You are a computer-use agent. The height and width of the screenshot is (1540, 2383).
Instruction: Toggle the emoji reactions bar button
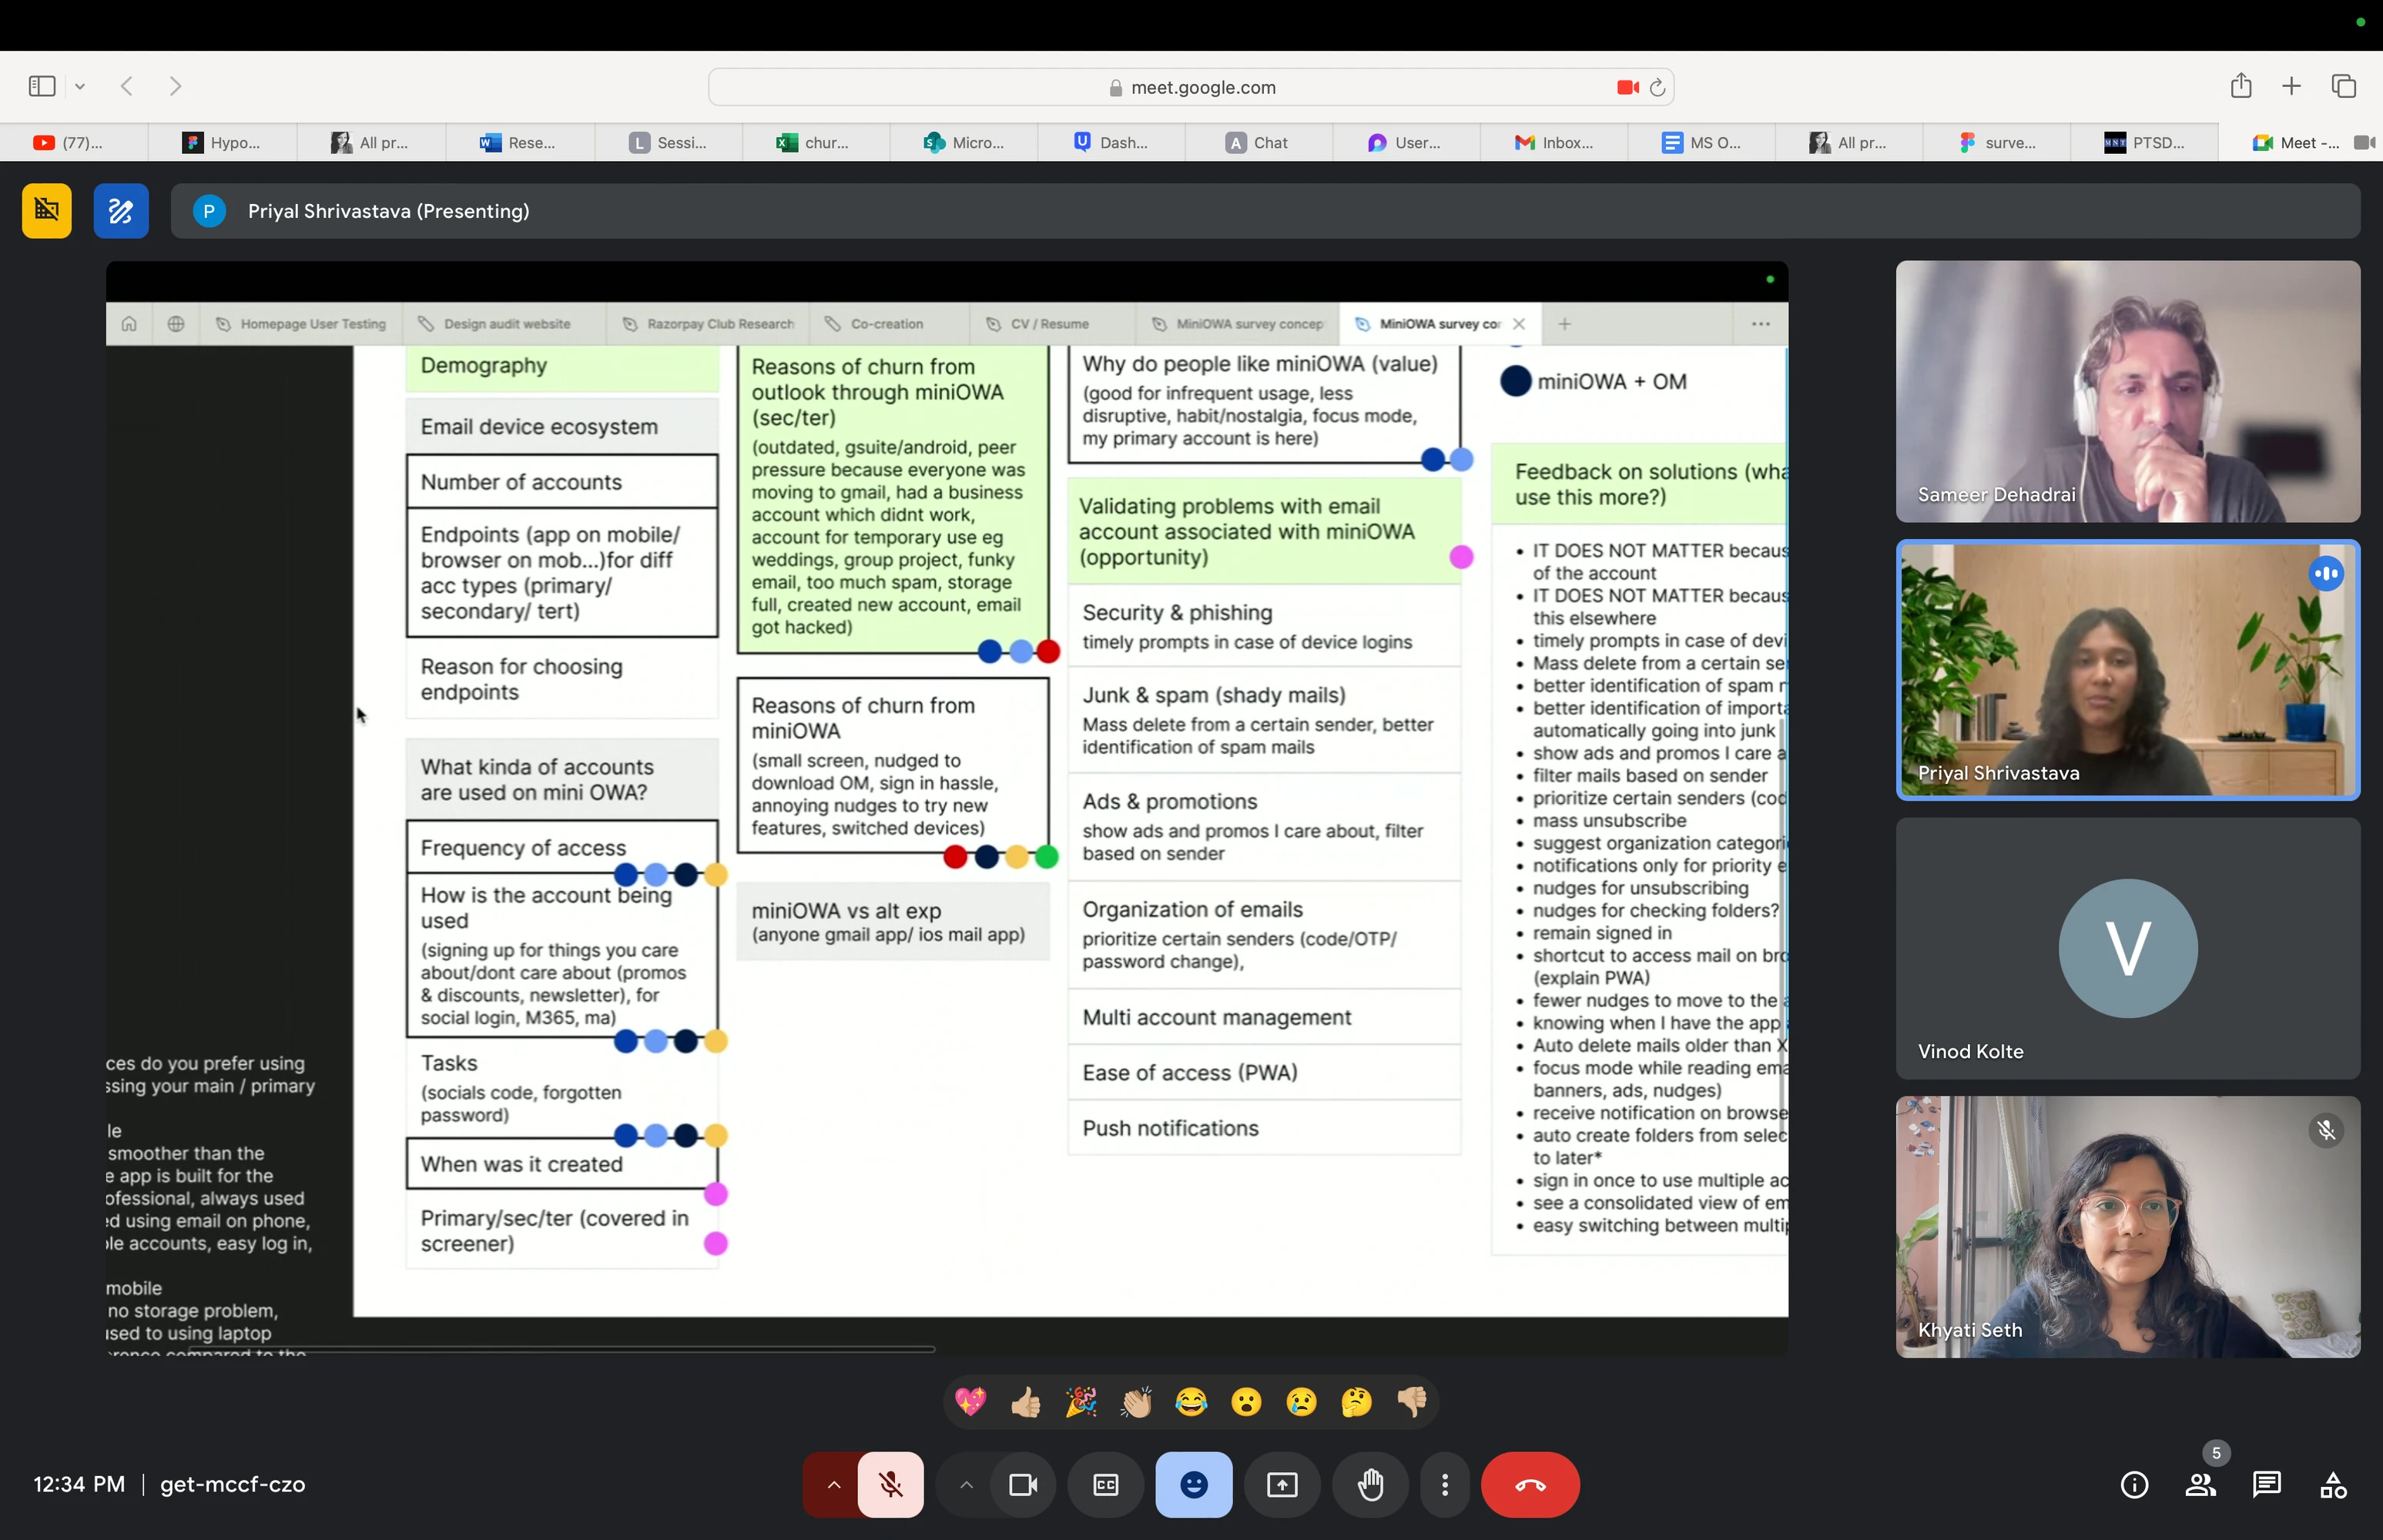click(x=1193, y=1484)
